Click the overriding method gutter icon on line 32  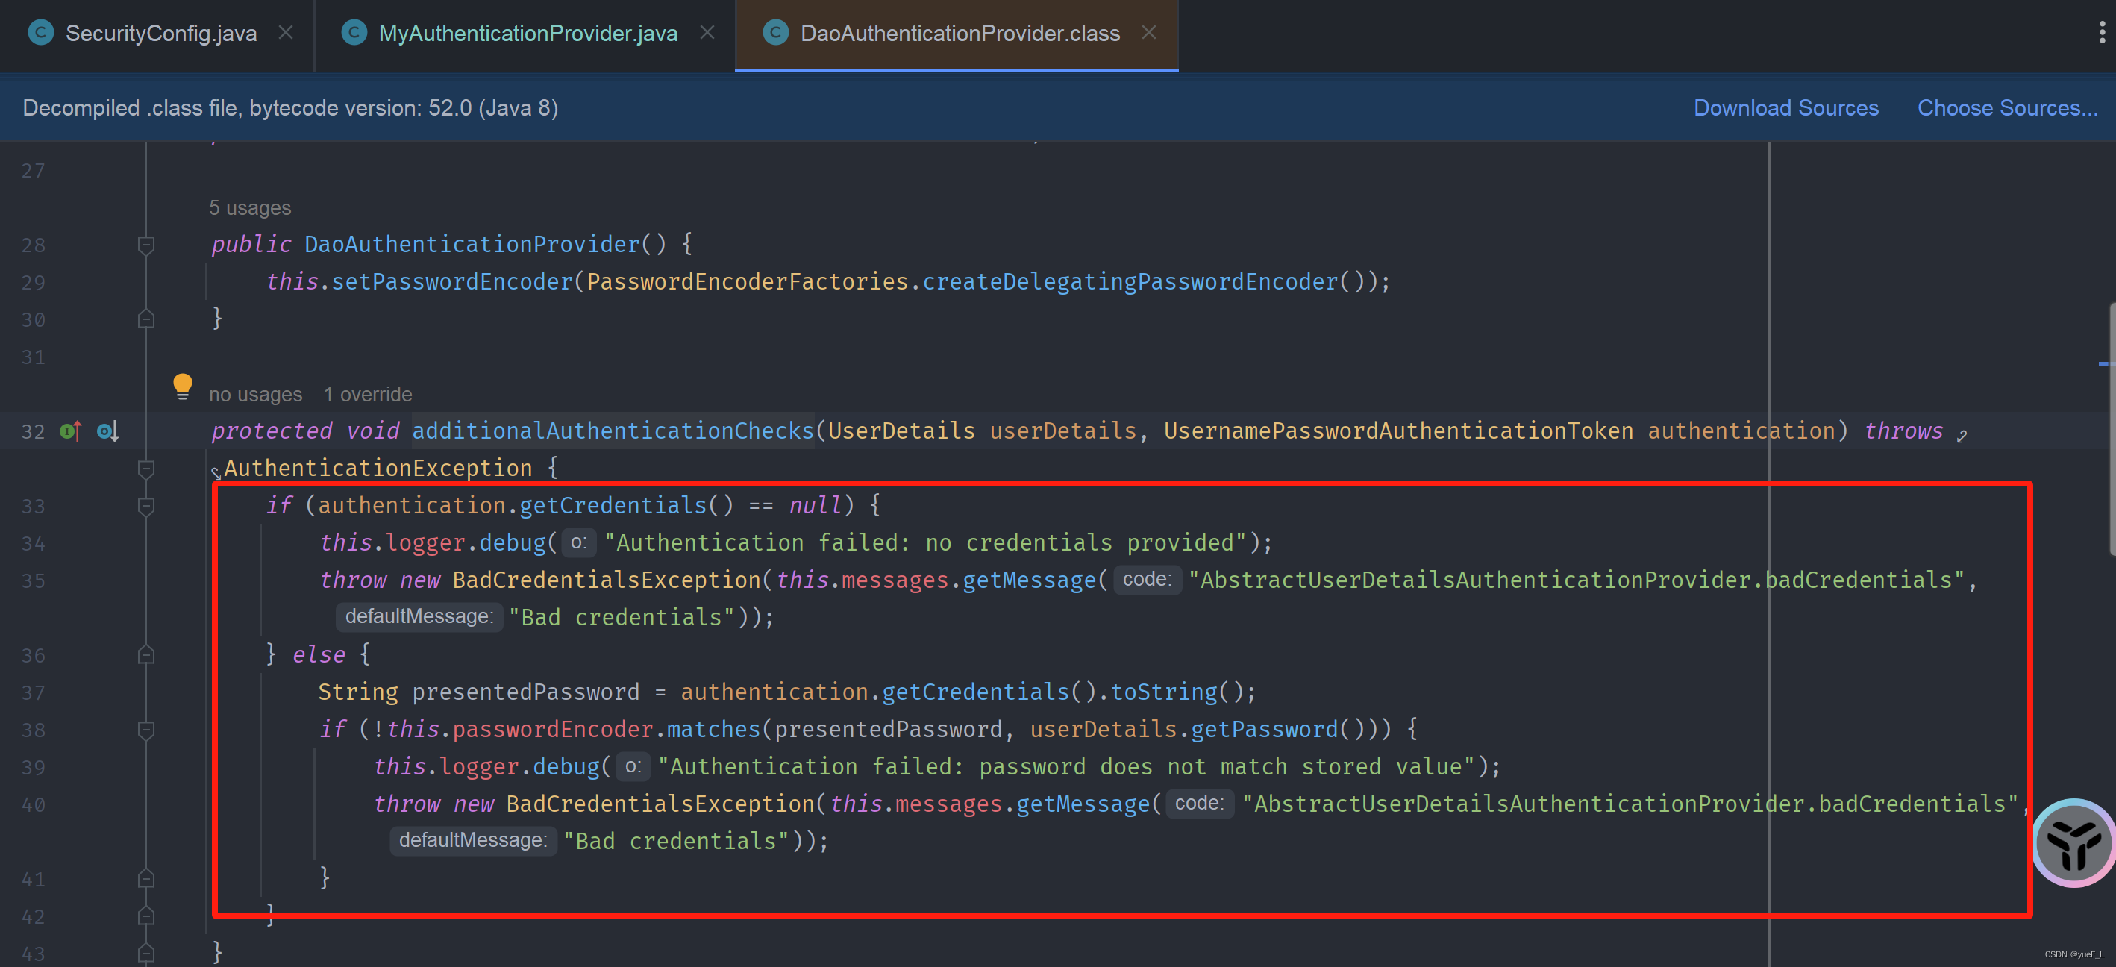click(x=71, y=431)
